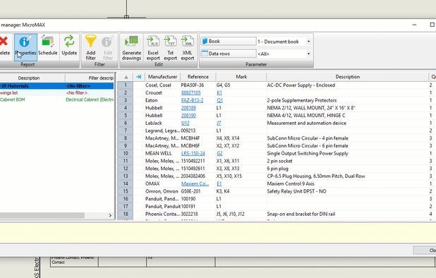Open reference link 208189
Image resolution: width=436 pixels, height=278 pixels.
point(188,108)
